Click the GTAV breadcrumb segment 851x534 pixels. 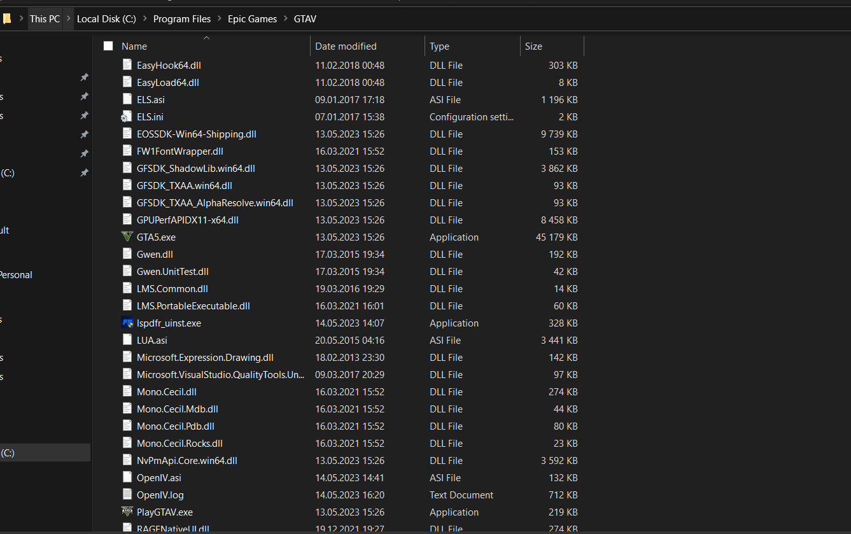[x=305, y=19]
